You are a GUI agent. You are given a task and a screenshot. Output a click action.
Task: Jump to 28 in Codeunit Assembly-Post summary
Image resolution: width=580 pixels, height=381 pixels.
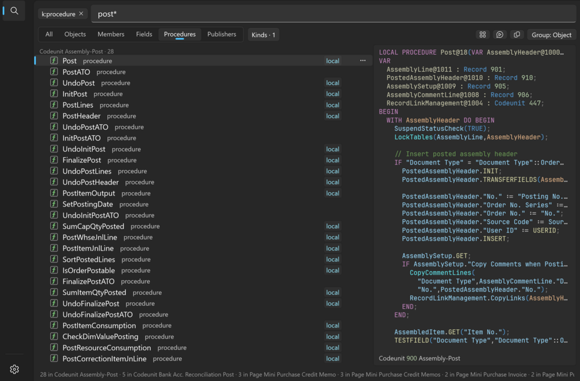[79, 374]
